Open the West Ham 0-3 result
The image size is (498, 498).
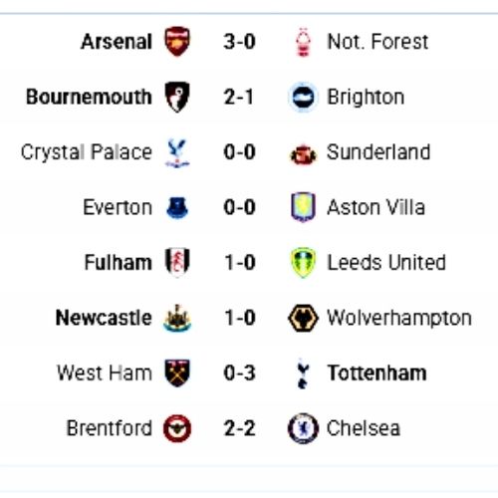coord(239,373)
